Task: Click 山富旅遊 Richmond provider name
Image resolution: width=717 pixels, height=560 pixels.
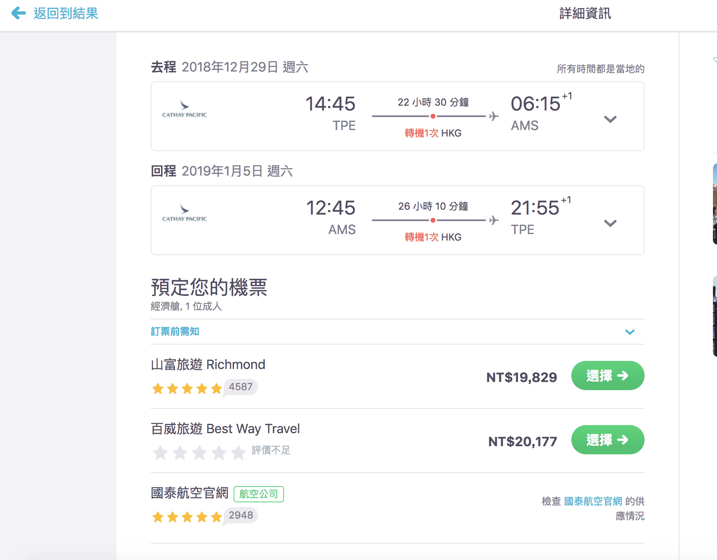Action: (208, 364)
